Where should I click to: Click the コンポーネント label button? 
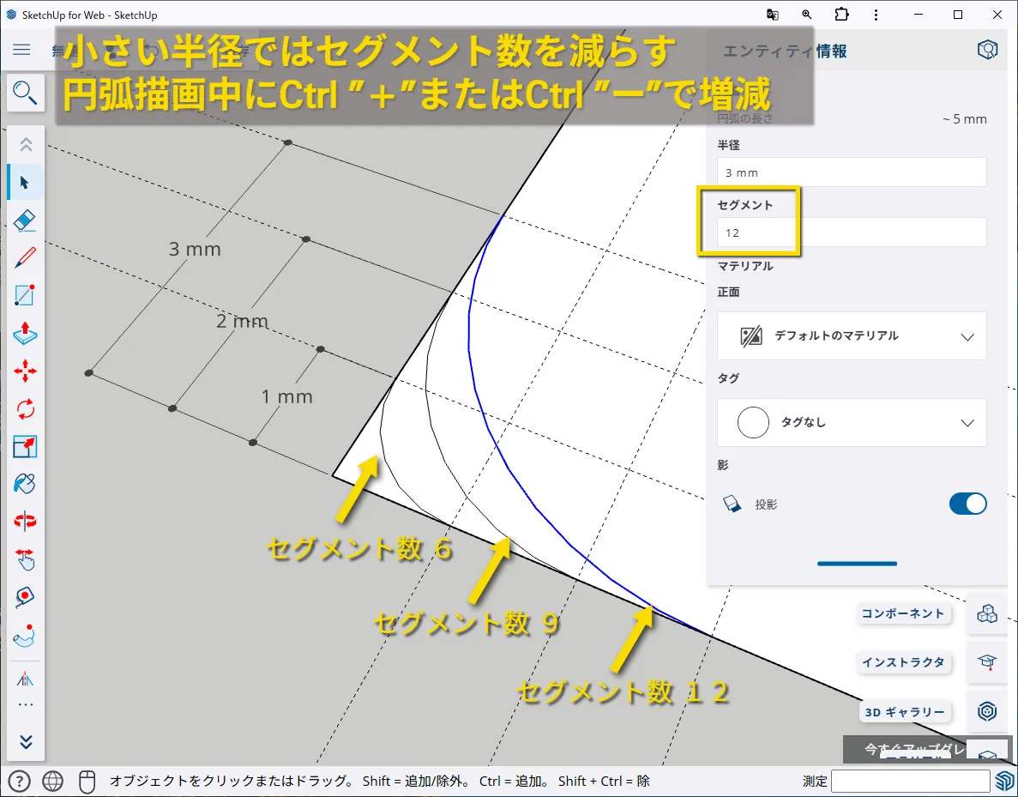(x=903, y=613)
